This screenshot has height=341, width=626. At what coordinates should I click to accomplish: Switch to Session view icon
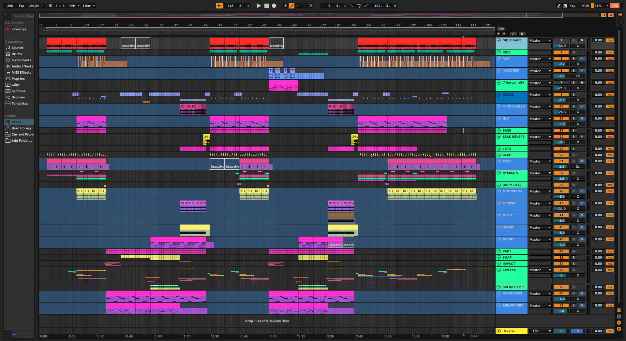click(x=620, y=22)
